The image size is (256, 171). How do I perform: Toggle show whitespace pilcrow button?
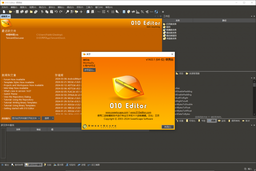click(x=108, y=12)
